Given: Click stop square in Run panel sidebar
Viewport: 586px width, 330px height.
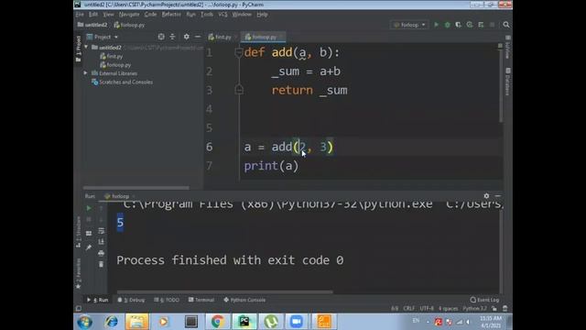Looking at the screenshot, I should 89,220.
